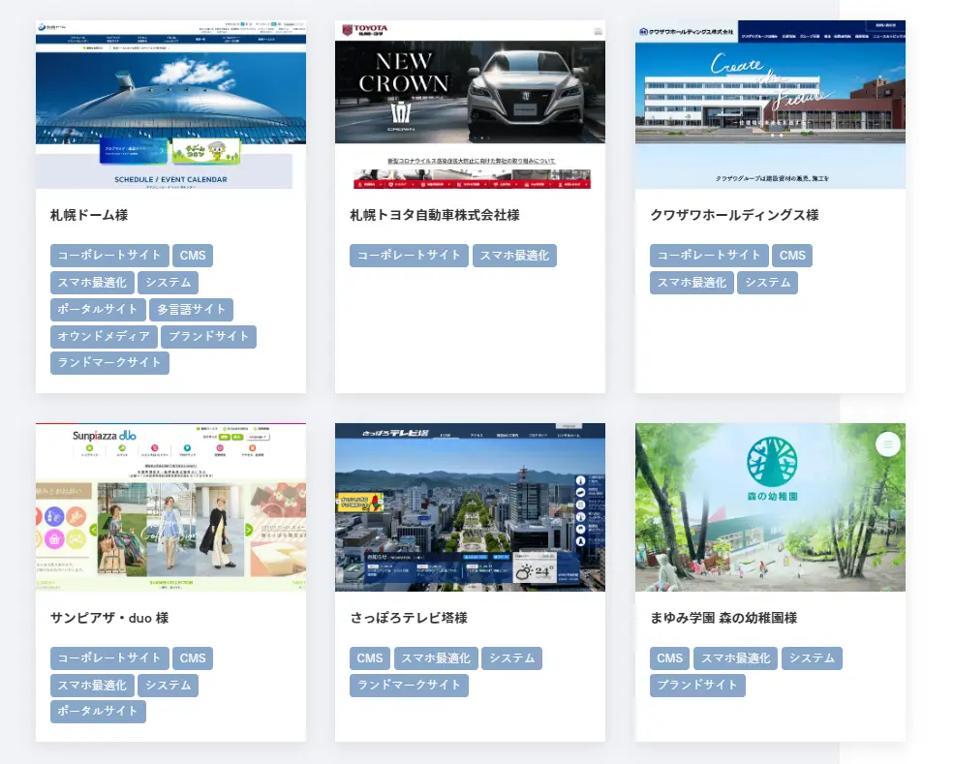Image resolution: width=954 pixels, height=764 pixels.
Task: Select ポータルサイト tag under 札幌ドーム様
Action: tap(98, 309)
